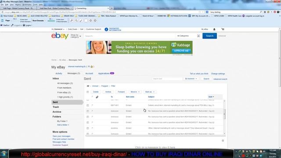Open a new browser tab with the plus button
281x158 pixels.
point(112,8)
